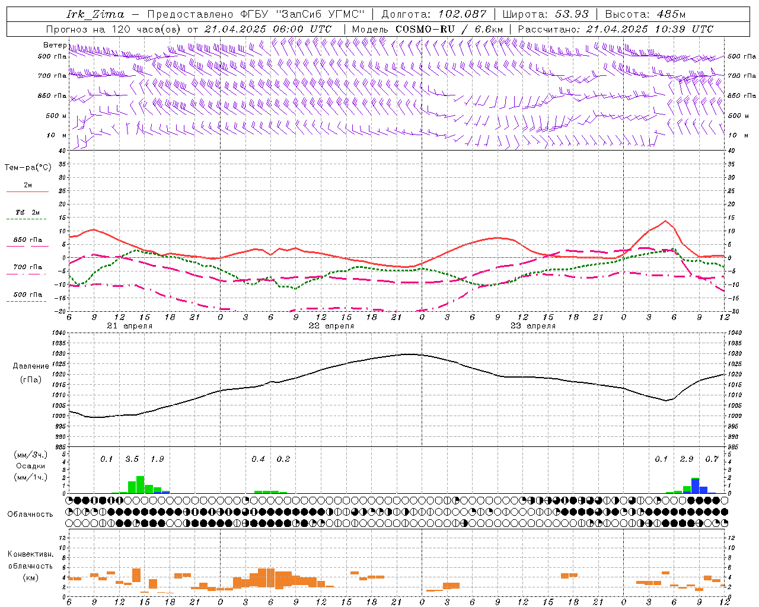Click the 'Конвективн.' convective cloud label
This screenshot has width=759, height=607.
pyautogui.click(x=30, y=554)
